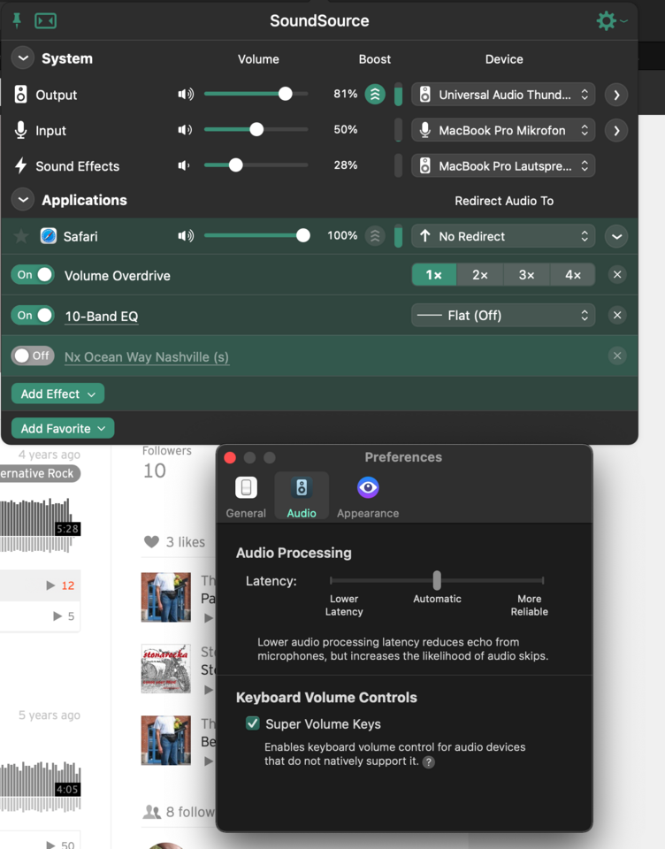Select 1× overdrive level
Viewport: 665px width, 849px height.
(434, 275)
